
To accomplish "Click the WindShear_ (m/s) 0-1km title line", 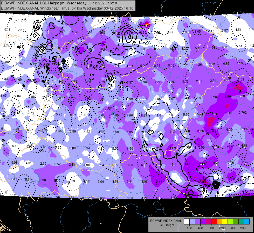I will 67,8.
